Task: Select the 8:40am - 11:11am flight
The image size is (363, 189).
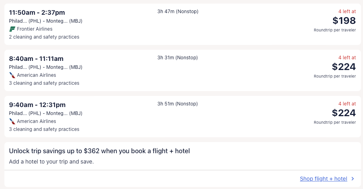Action: click(36, 59)
